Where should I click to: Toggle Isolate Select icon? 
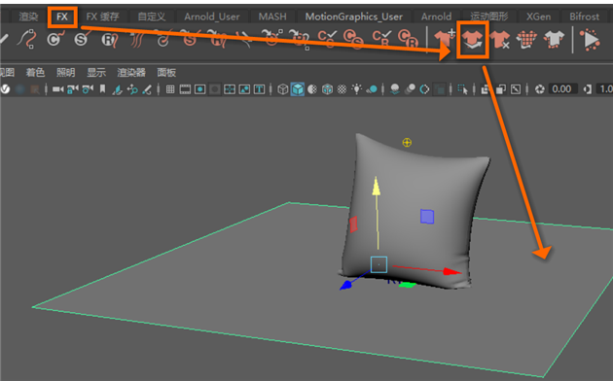click(x=463, y=89)
